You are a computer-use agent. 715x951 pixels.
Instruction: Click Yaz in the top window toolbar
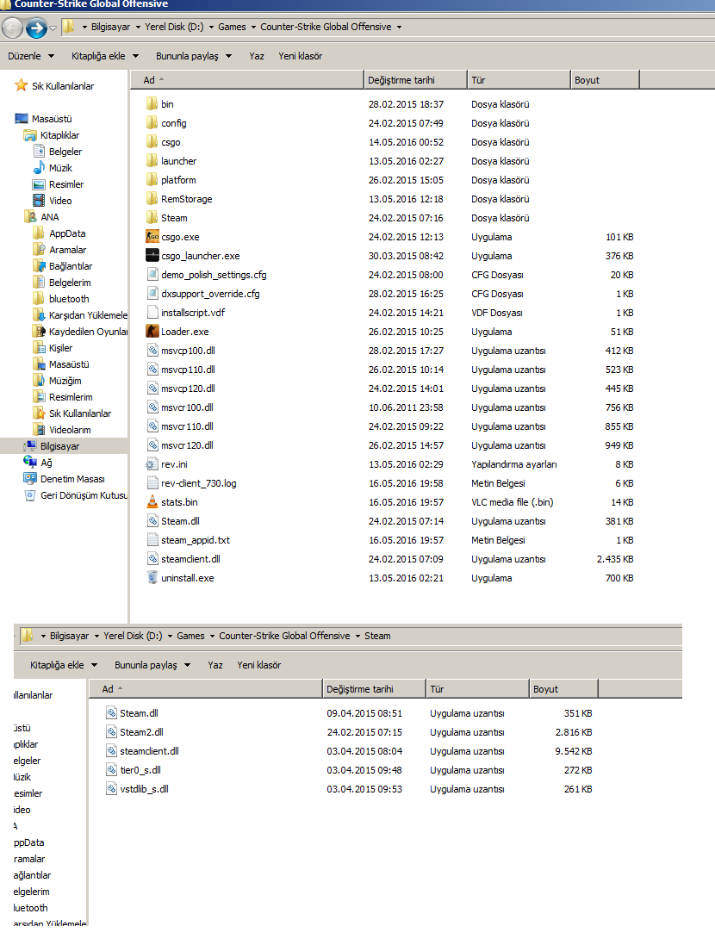(x=257, y=56)
